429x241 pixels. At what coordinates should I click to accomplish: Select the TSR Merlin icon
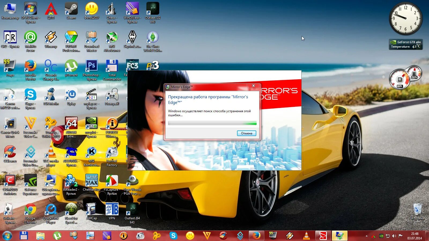point(51,97)
